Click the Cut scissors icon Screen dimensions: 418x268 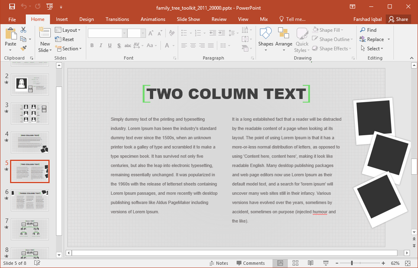tap(23, 30)
